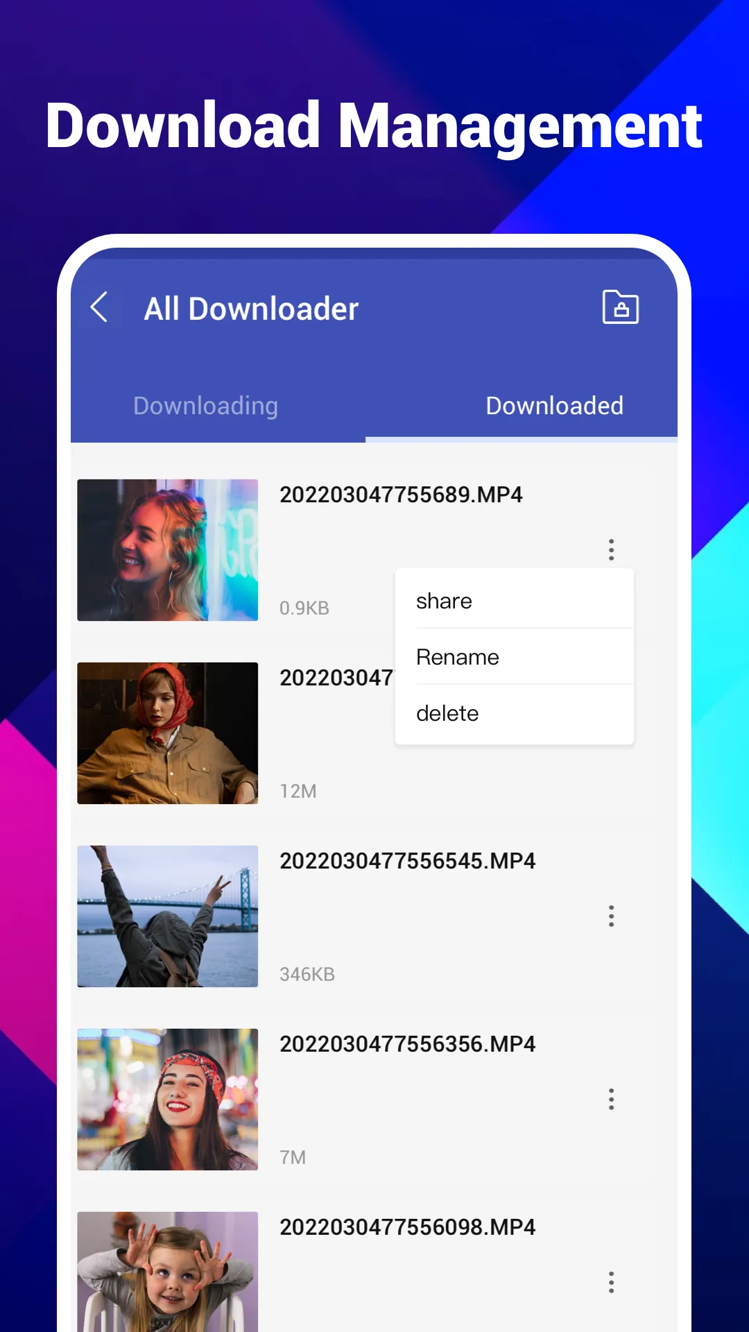
Task: Choose share in the popup menu
Action: click(515, 600)
